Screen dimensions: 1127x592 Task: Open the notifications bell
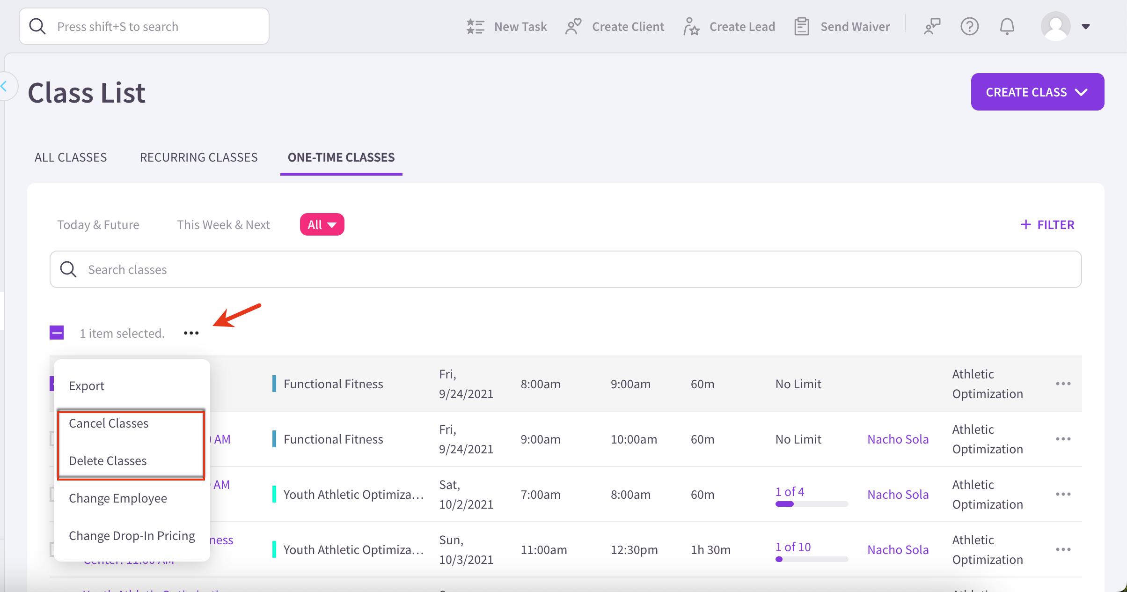point(1007,27)
